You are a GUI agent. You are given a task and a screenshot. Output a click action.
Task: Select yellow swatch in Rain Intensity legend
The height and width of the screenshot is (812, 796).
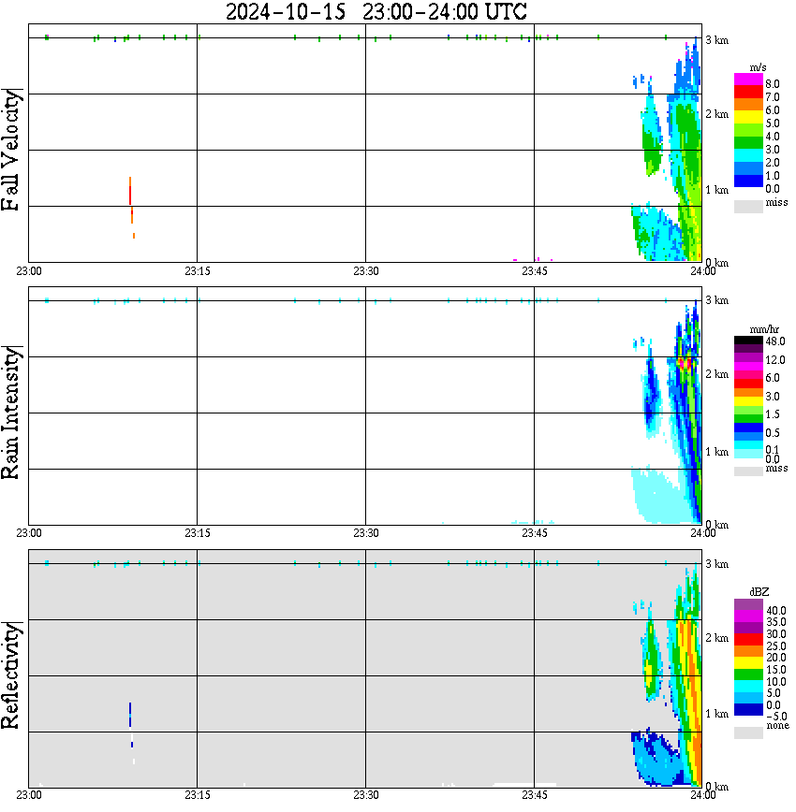click(x=748, y=400)
